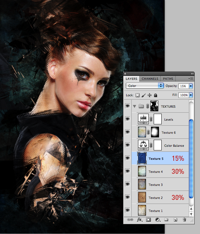Create new adjustment layer from bottom icon

(158, 220)
